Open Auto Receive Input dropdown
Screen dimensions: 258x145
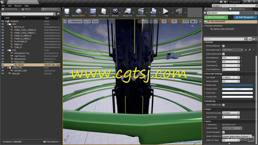click(x=231, y=113)
